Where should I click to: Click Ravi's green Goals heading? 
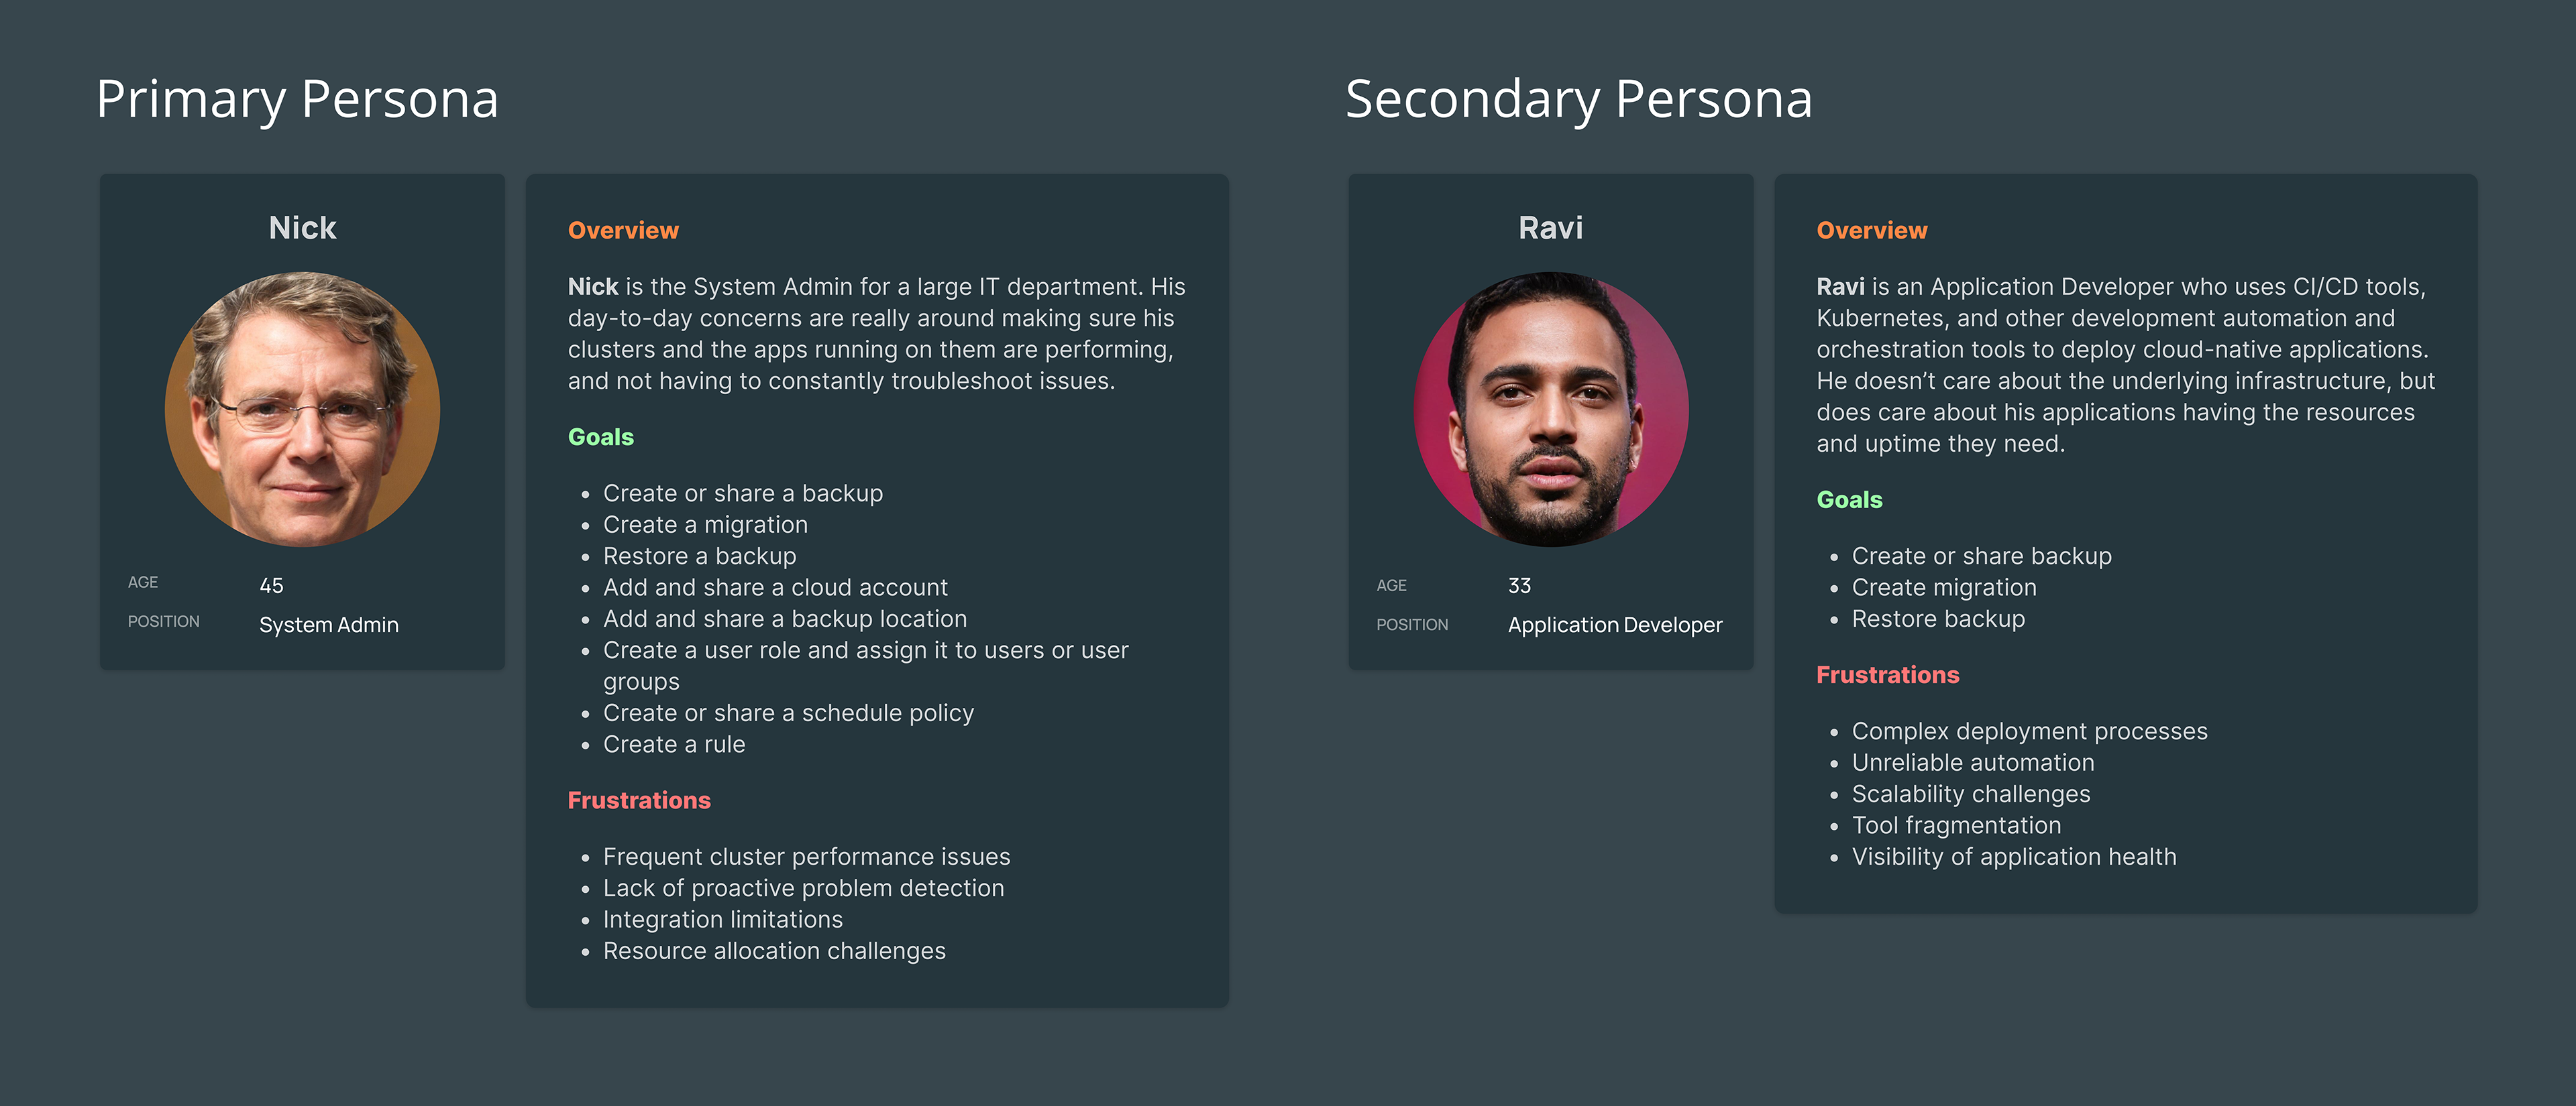click(x=1849, y=499)
